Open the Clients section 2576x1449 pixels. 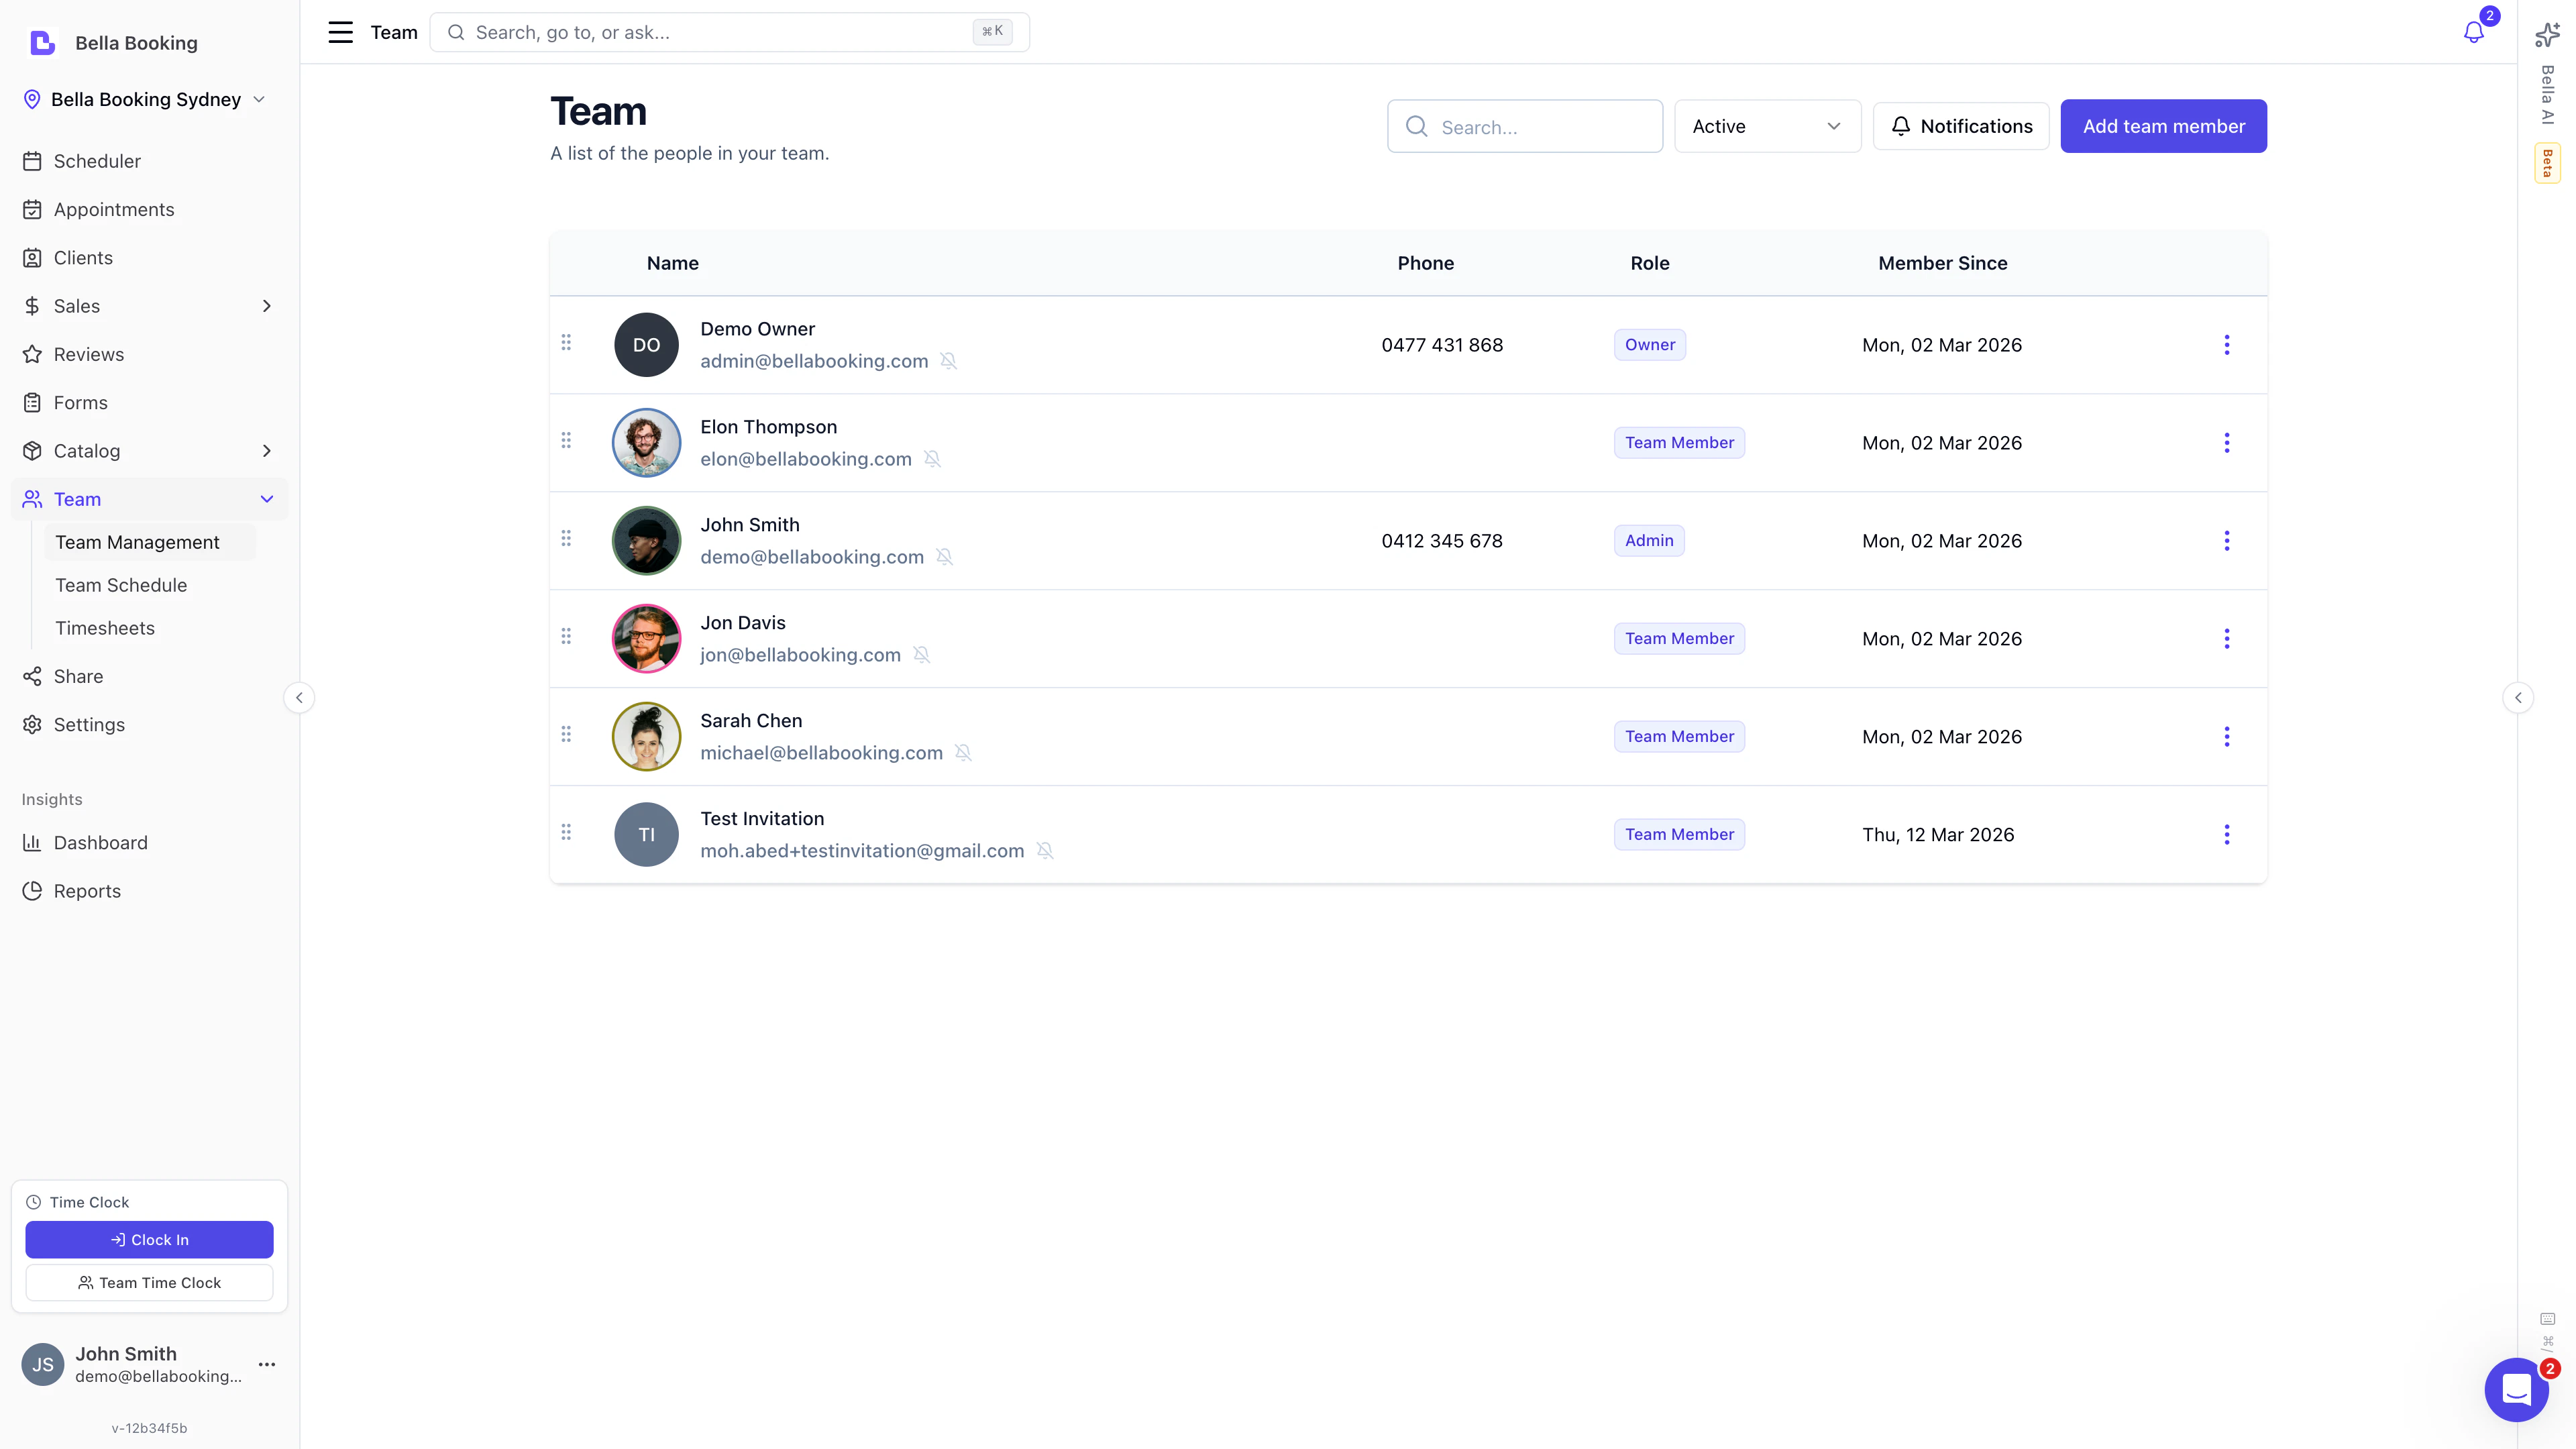click(x=84, y=257)
